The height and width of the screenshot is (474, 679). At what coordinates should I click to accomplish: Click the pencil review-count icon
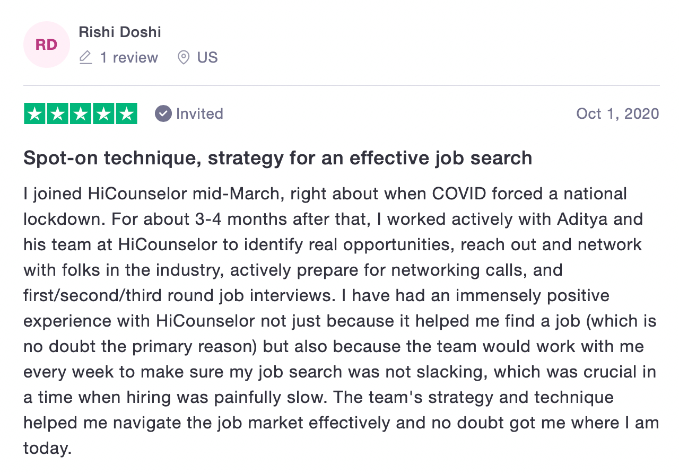(85, 57)
